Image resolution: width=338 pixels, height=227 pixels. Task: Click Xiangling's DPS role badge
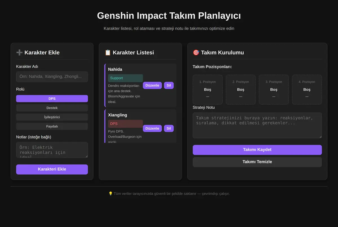[125, 124]
